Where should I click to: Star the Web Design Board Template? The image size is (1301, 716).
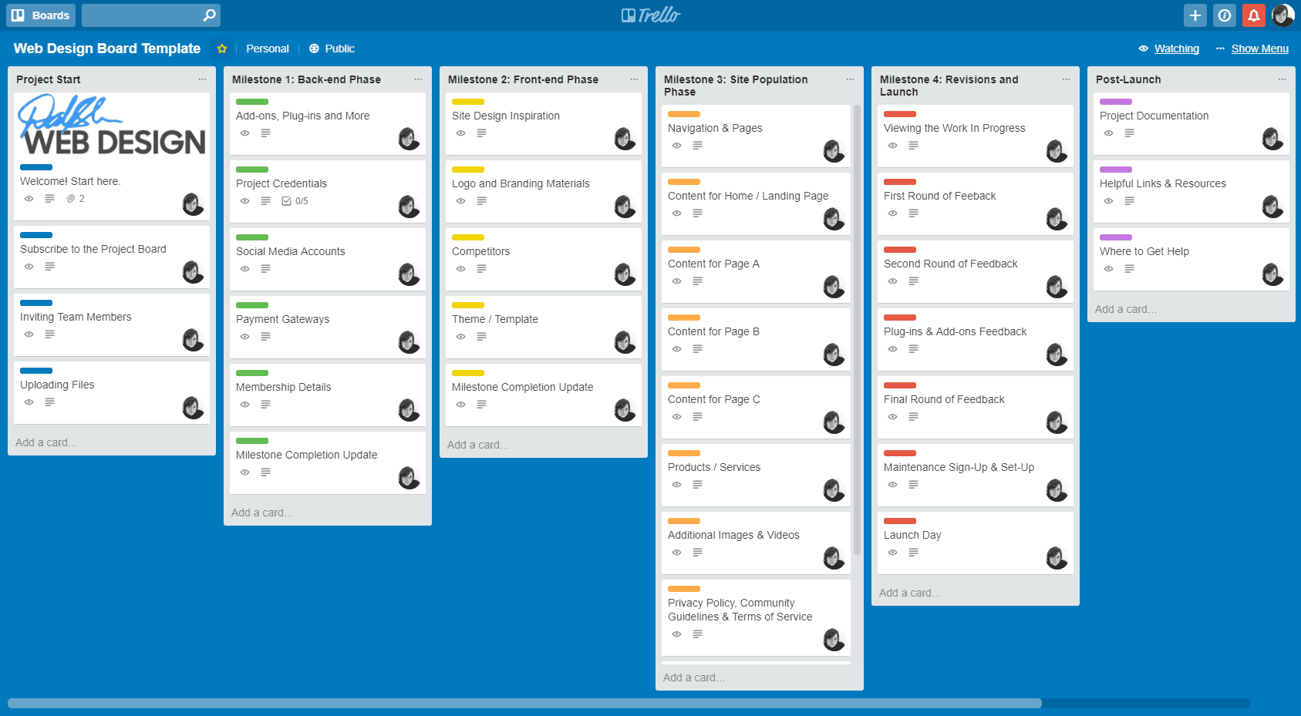(222, 49)
